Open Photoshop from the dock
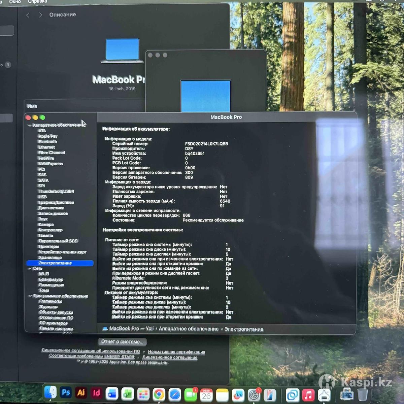 click(66, 393)
